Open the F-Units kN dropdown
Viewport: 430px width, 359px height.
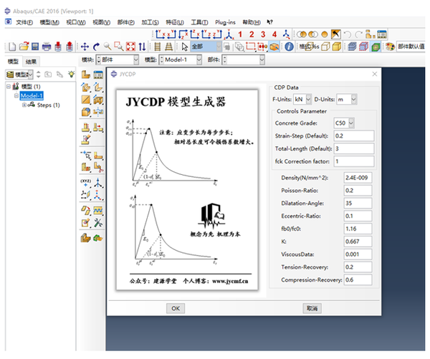[x=308, y=98]
